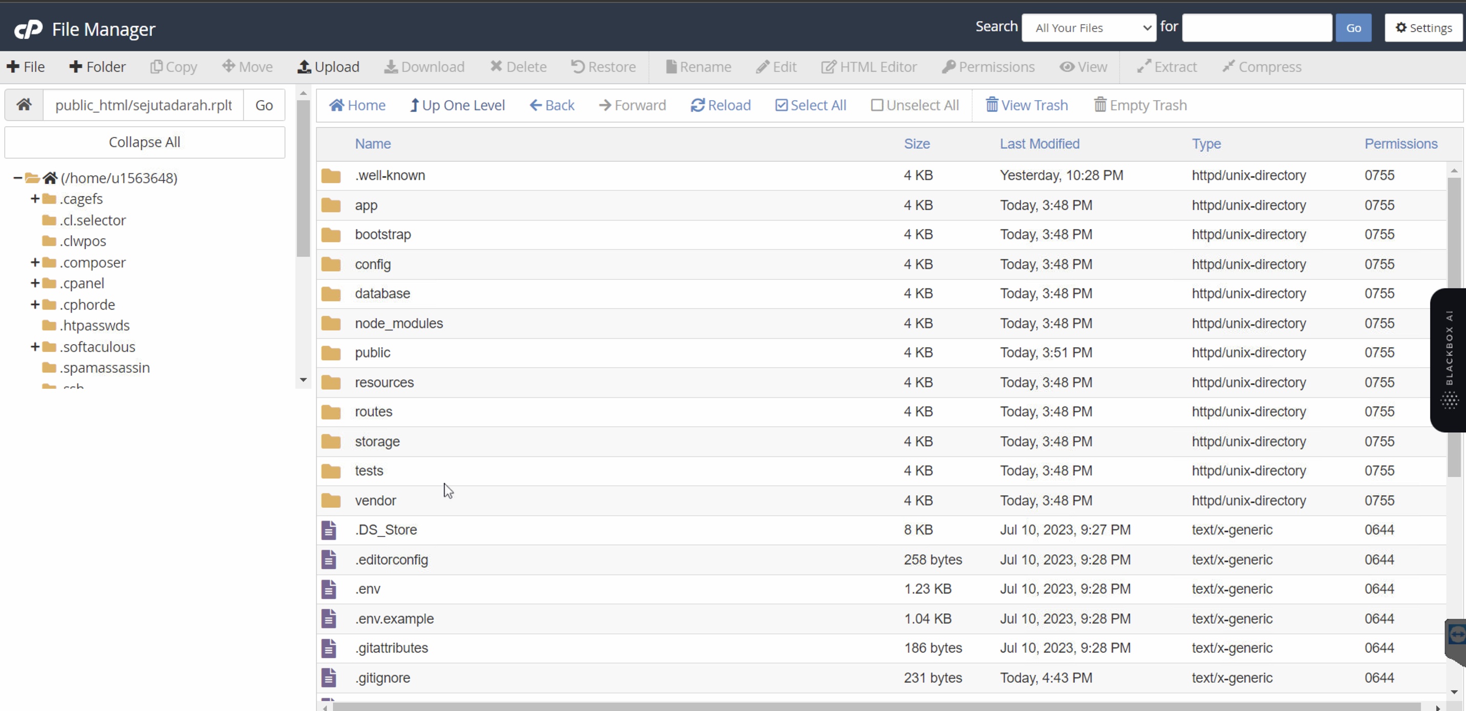
Task: Click the home icon beside path field
Action: point(24,105)
